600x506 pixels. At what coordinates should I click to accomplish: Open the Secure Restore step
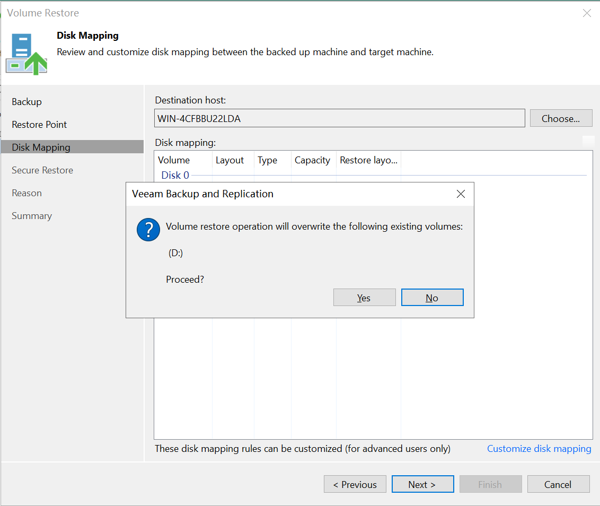tap(42, 170)
